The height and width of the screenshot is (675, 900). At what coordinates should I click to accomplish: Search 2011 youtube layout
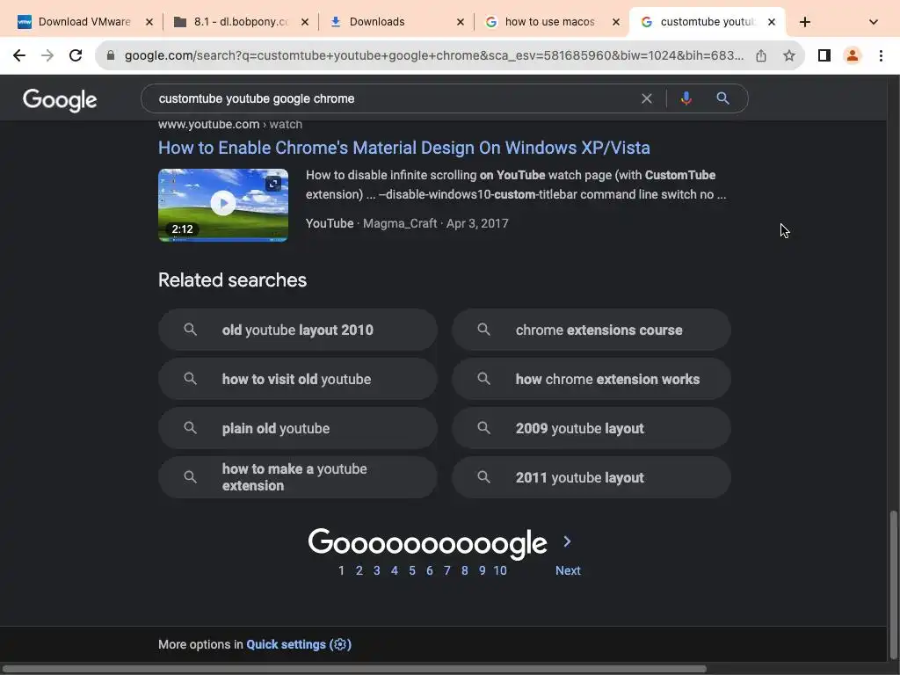point(592,477)
